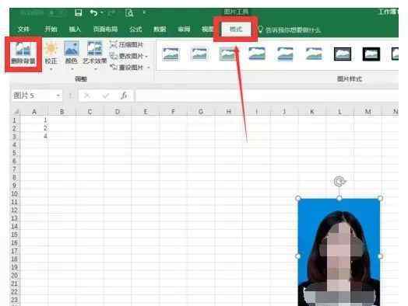This screenshot has height=306, width=408.
Task: Click the picture rotation handle above the photo
Action: [339, 182]
